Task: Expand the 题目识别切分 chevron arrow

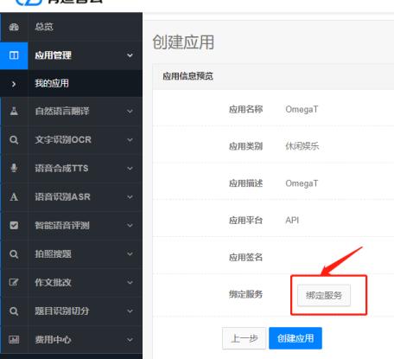Action: (x=130, y=311)
